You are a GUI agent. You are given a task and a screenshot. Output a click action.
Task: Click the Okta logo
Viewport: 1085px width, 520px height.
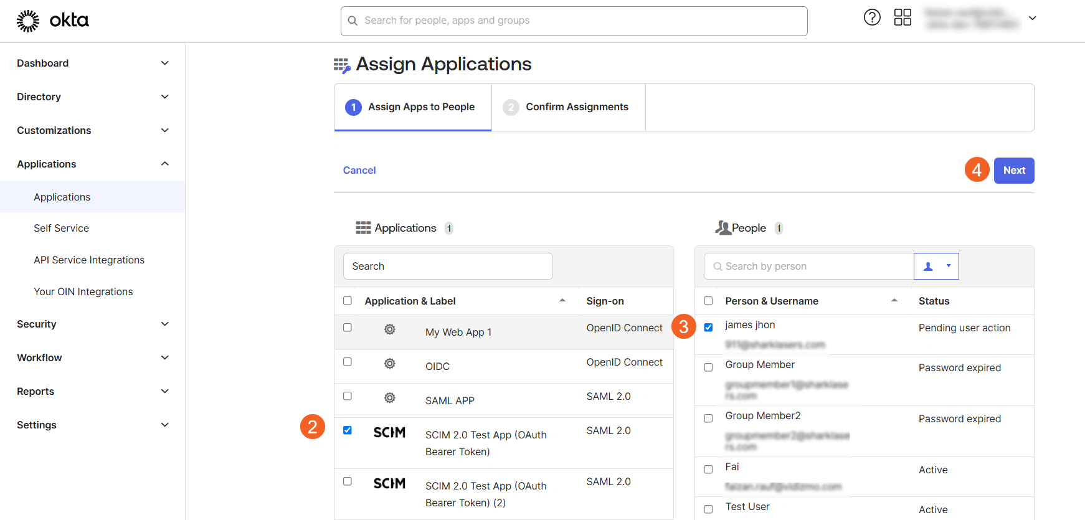tap(53, 21)
